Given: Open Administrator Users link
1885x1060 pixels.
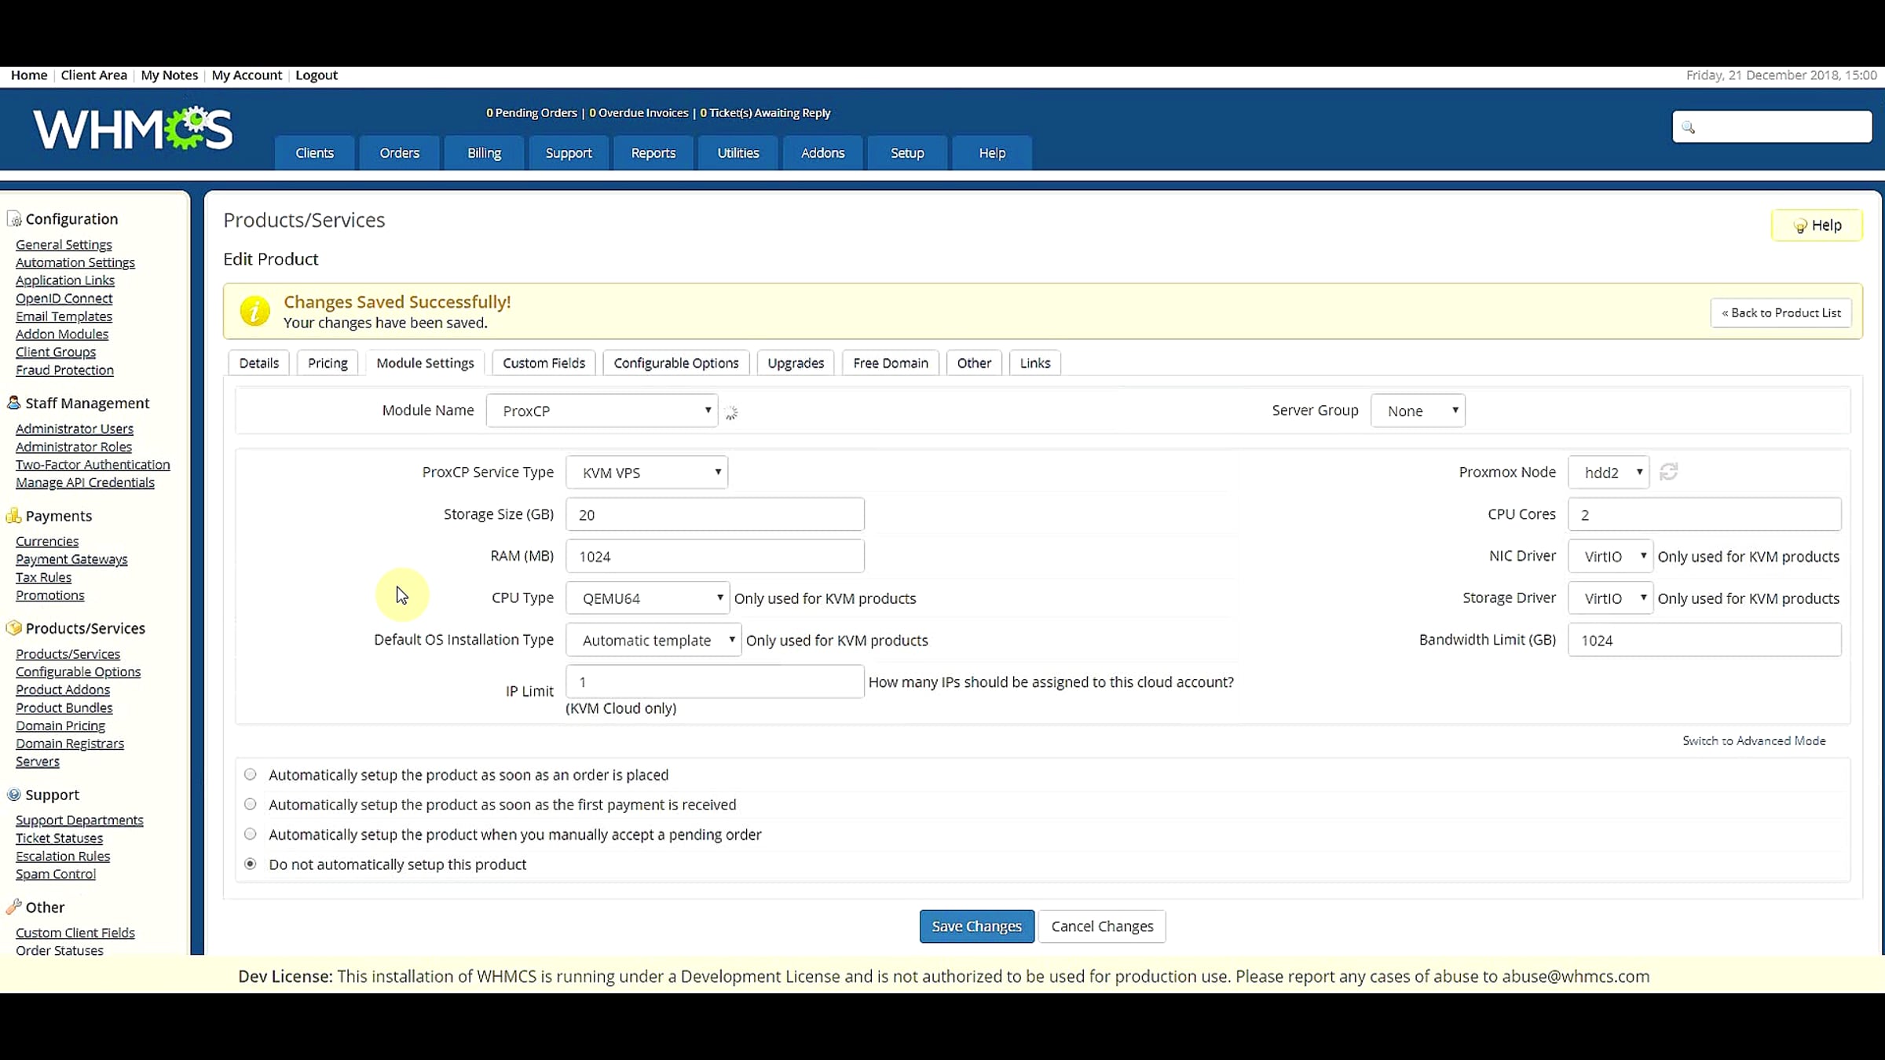Looking at the screenshot, I should point(75,429).
